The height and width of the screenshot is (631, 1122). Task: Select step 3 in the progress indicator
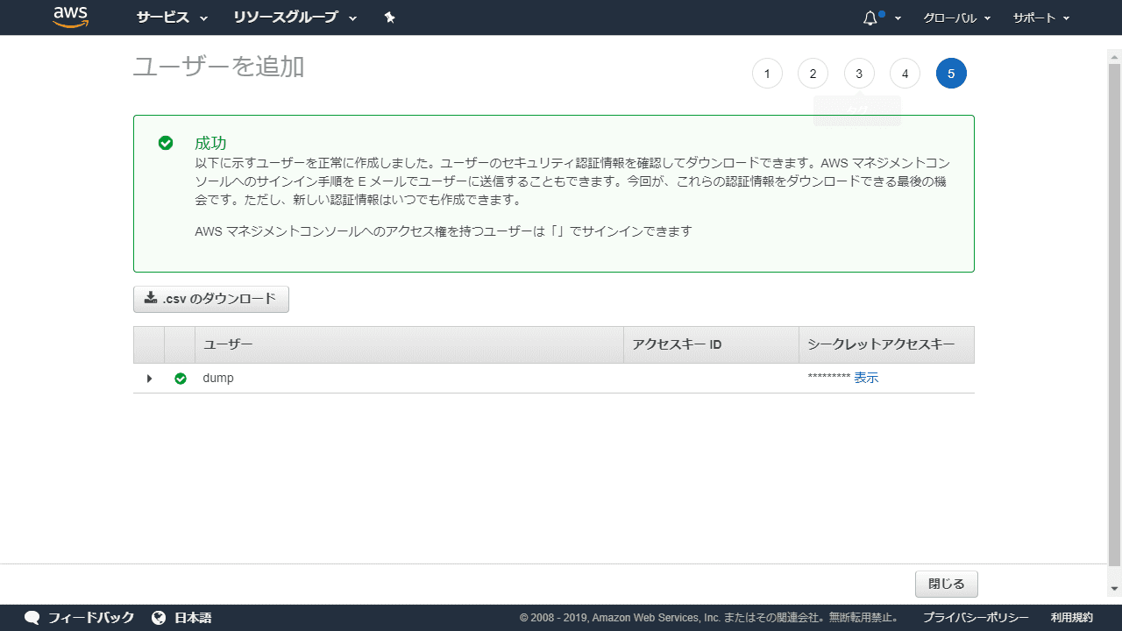coord(859,74)
